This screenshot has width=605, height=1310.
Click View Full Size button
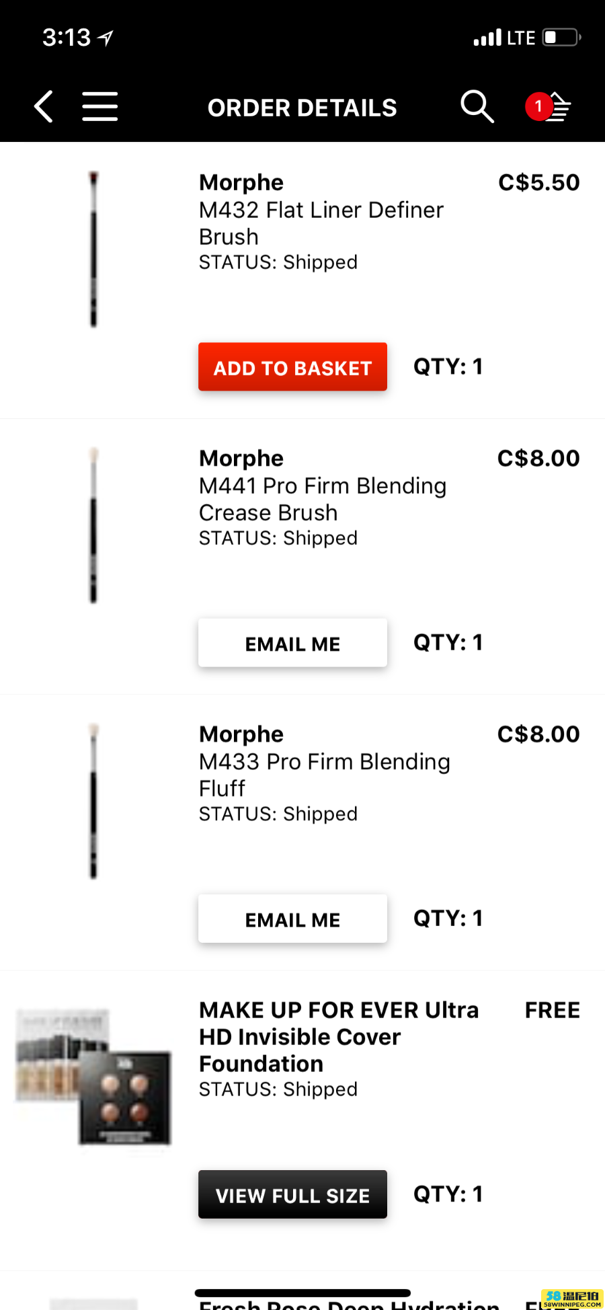coord(292,1194)
